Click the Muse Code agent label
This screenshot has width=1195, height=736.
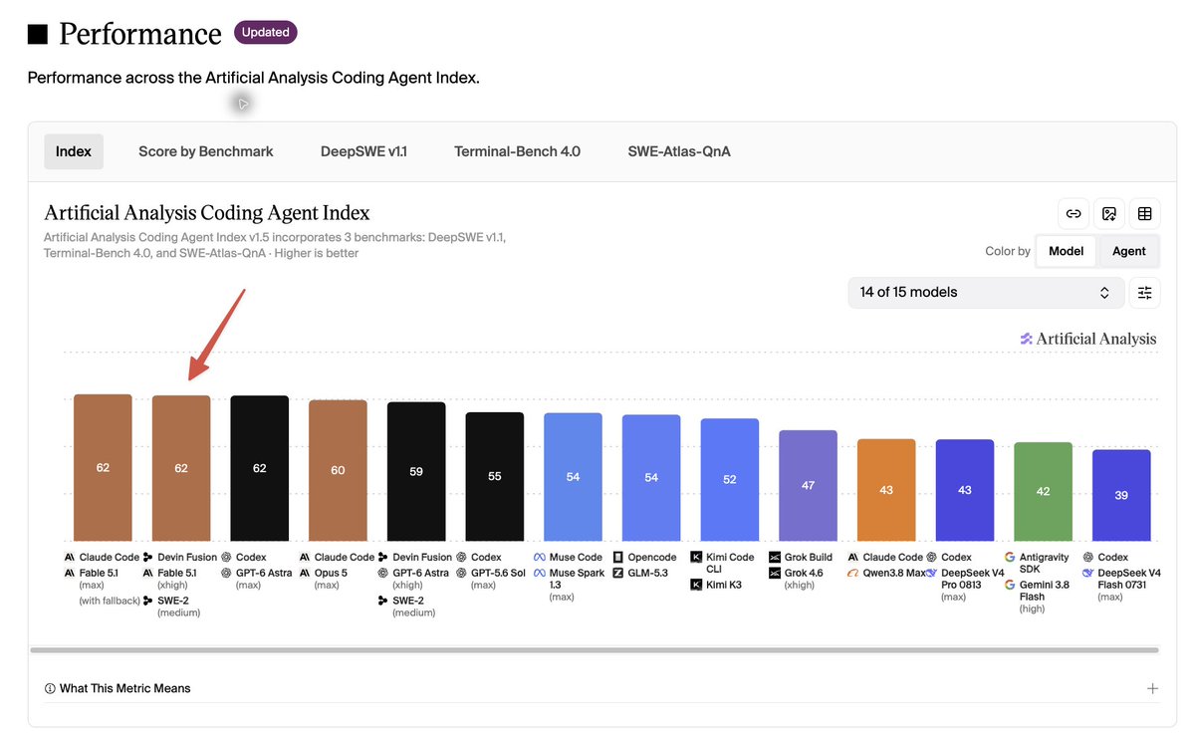[576, 558]
